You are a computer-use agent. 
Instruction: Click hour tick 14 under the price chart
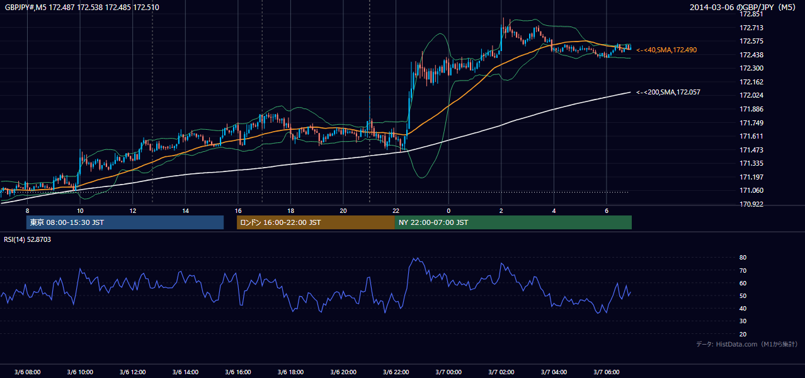click(x=185, y=210)
